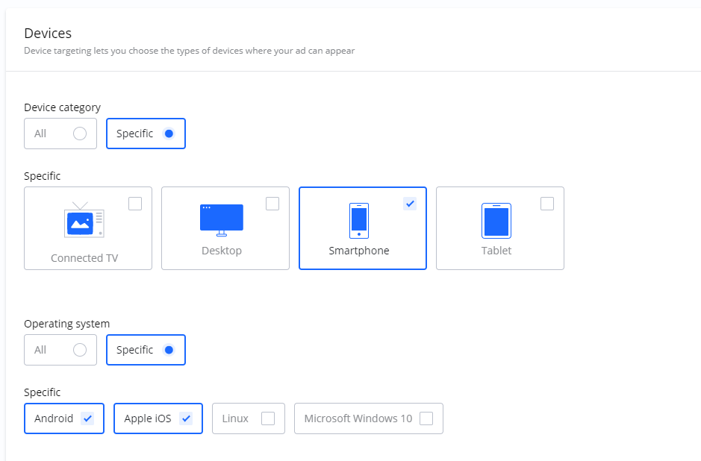
Task: Enable the Desktop checkbox
Action: tap(272, 204)
